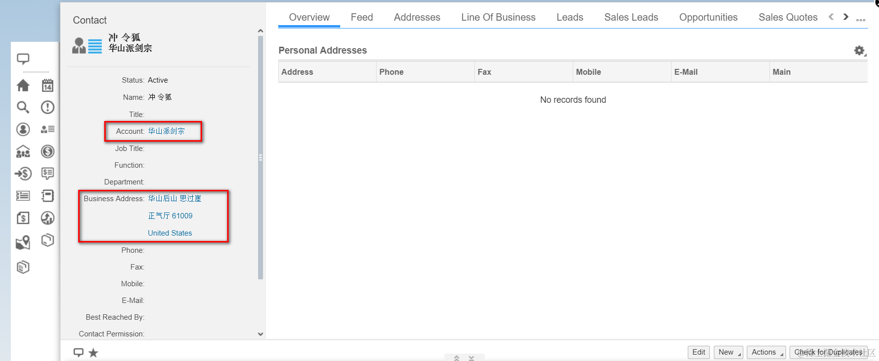The width and height of the screenshot is (879, 361).
Task: Open the Addresses tab
Action: (x=417, y=17)
